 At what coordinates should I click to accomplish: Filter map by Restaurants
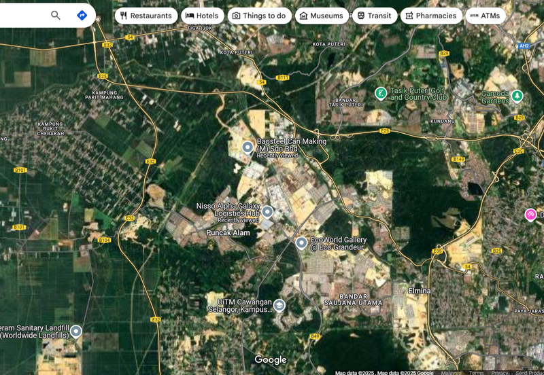click(x=146, y=16)
